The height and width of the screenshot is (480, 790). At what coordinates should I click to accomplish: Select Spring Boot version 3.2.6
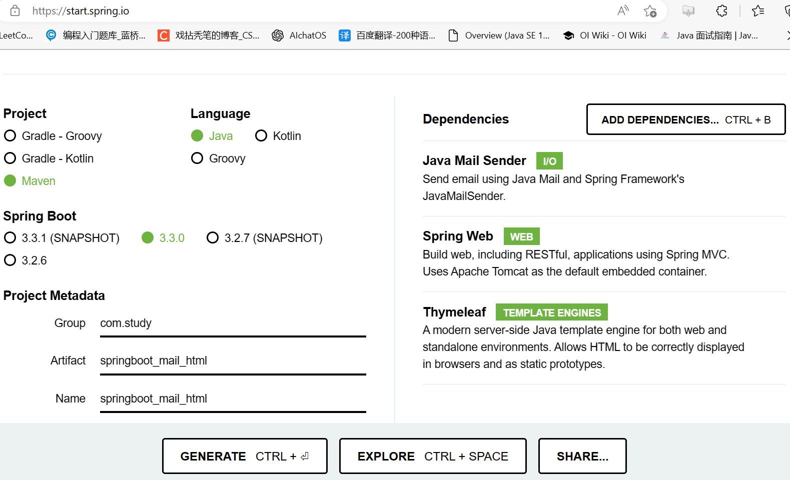(10, 260)
